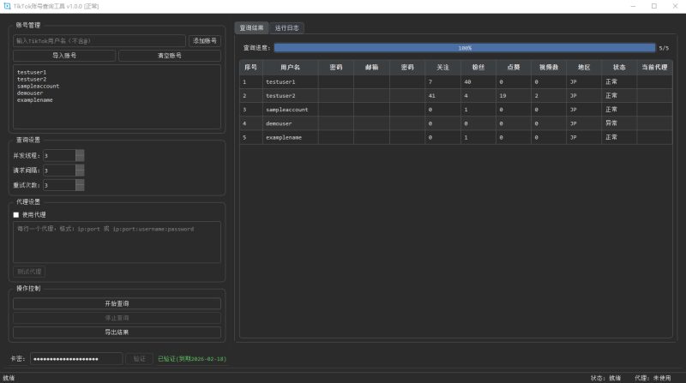Click the 卡密 password field

76,359
